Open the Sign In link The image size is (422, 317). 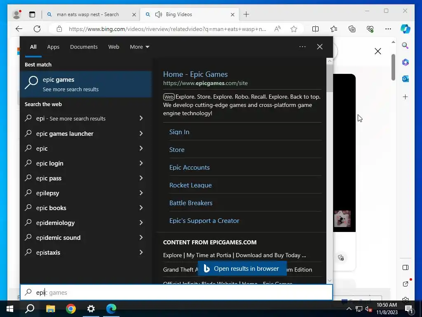(179, 132)
